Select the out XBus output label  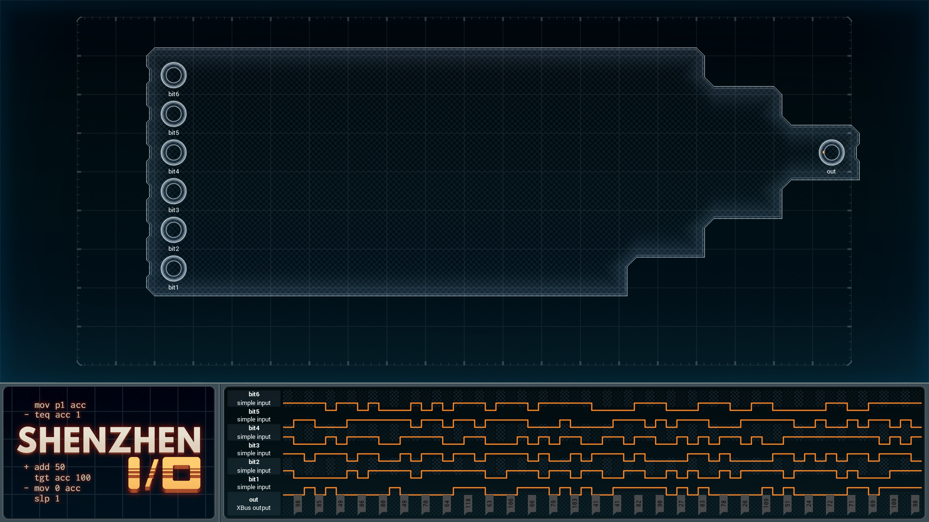[254, 504]
